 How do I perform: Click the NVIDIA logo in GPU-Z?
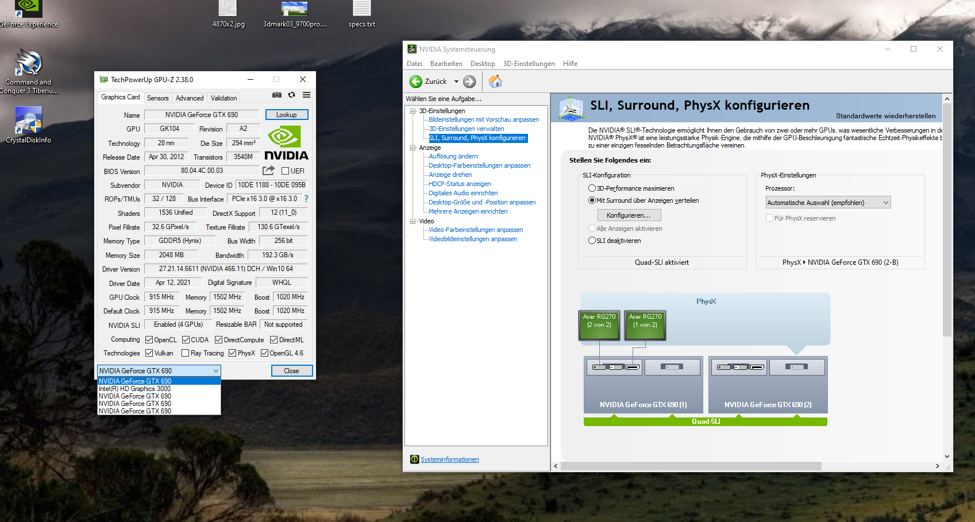pyautogui.click(x=286, y=144)
